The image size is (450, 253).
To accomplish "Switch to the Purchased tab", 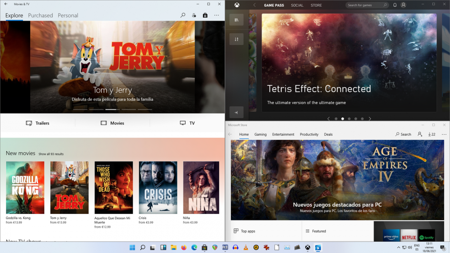I will pyautogui.click(x=40, y=15).
